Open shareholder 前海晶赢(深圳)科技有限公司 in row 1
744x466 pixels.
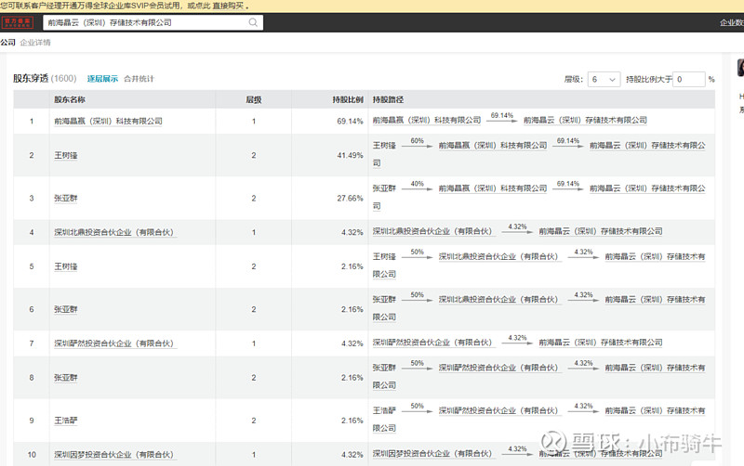108,121
